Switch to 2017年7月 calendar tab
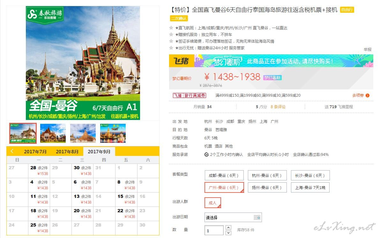This screenshot has height=238, width=379. [x=35, y=152]
